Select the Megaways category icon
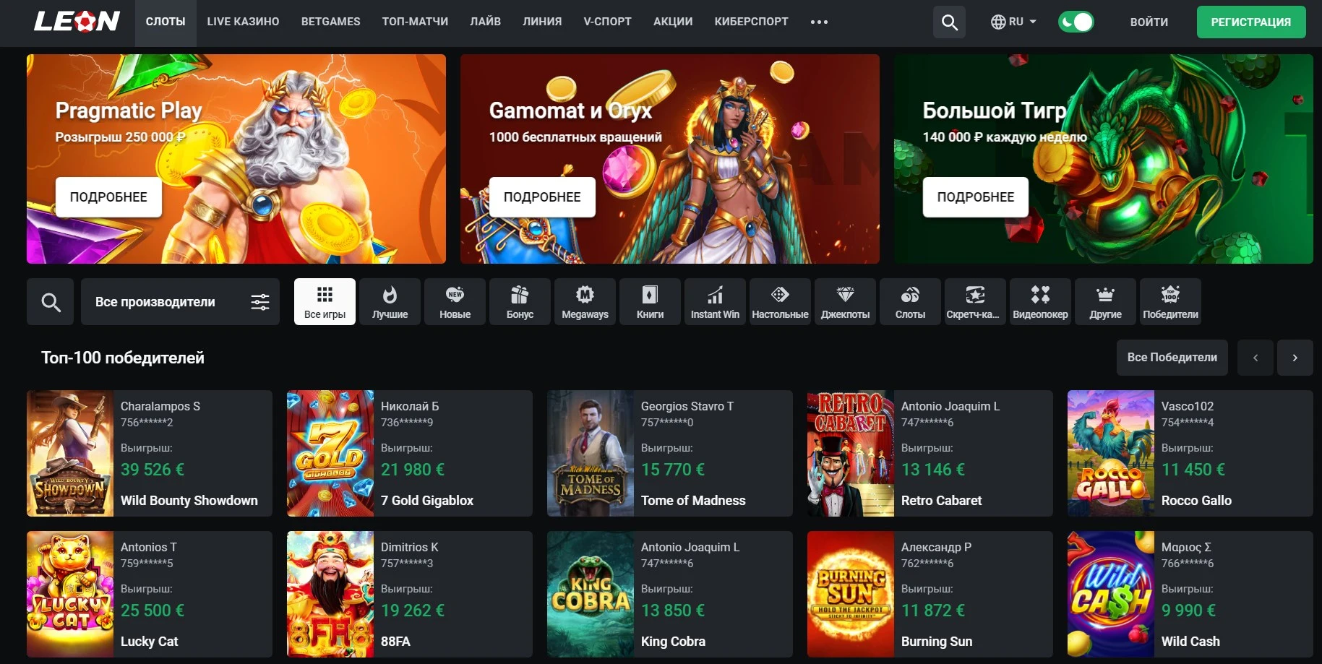The height and width of the screenshot is (664, 1322). click(585, 302)
